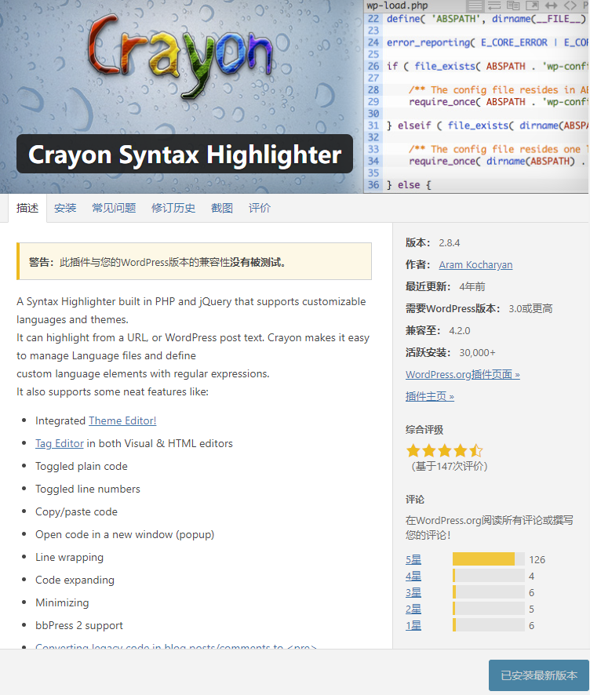590x695 pixels.
Task: Click the Copy/paste code list item
Action: point(76,512)
